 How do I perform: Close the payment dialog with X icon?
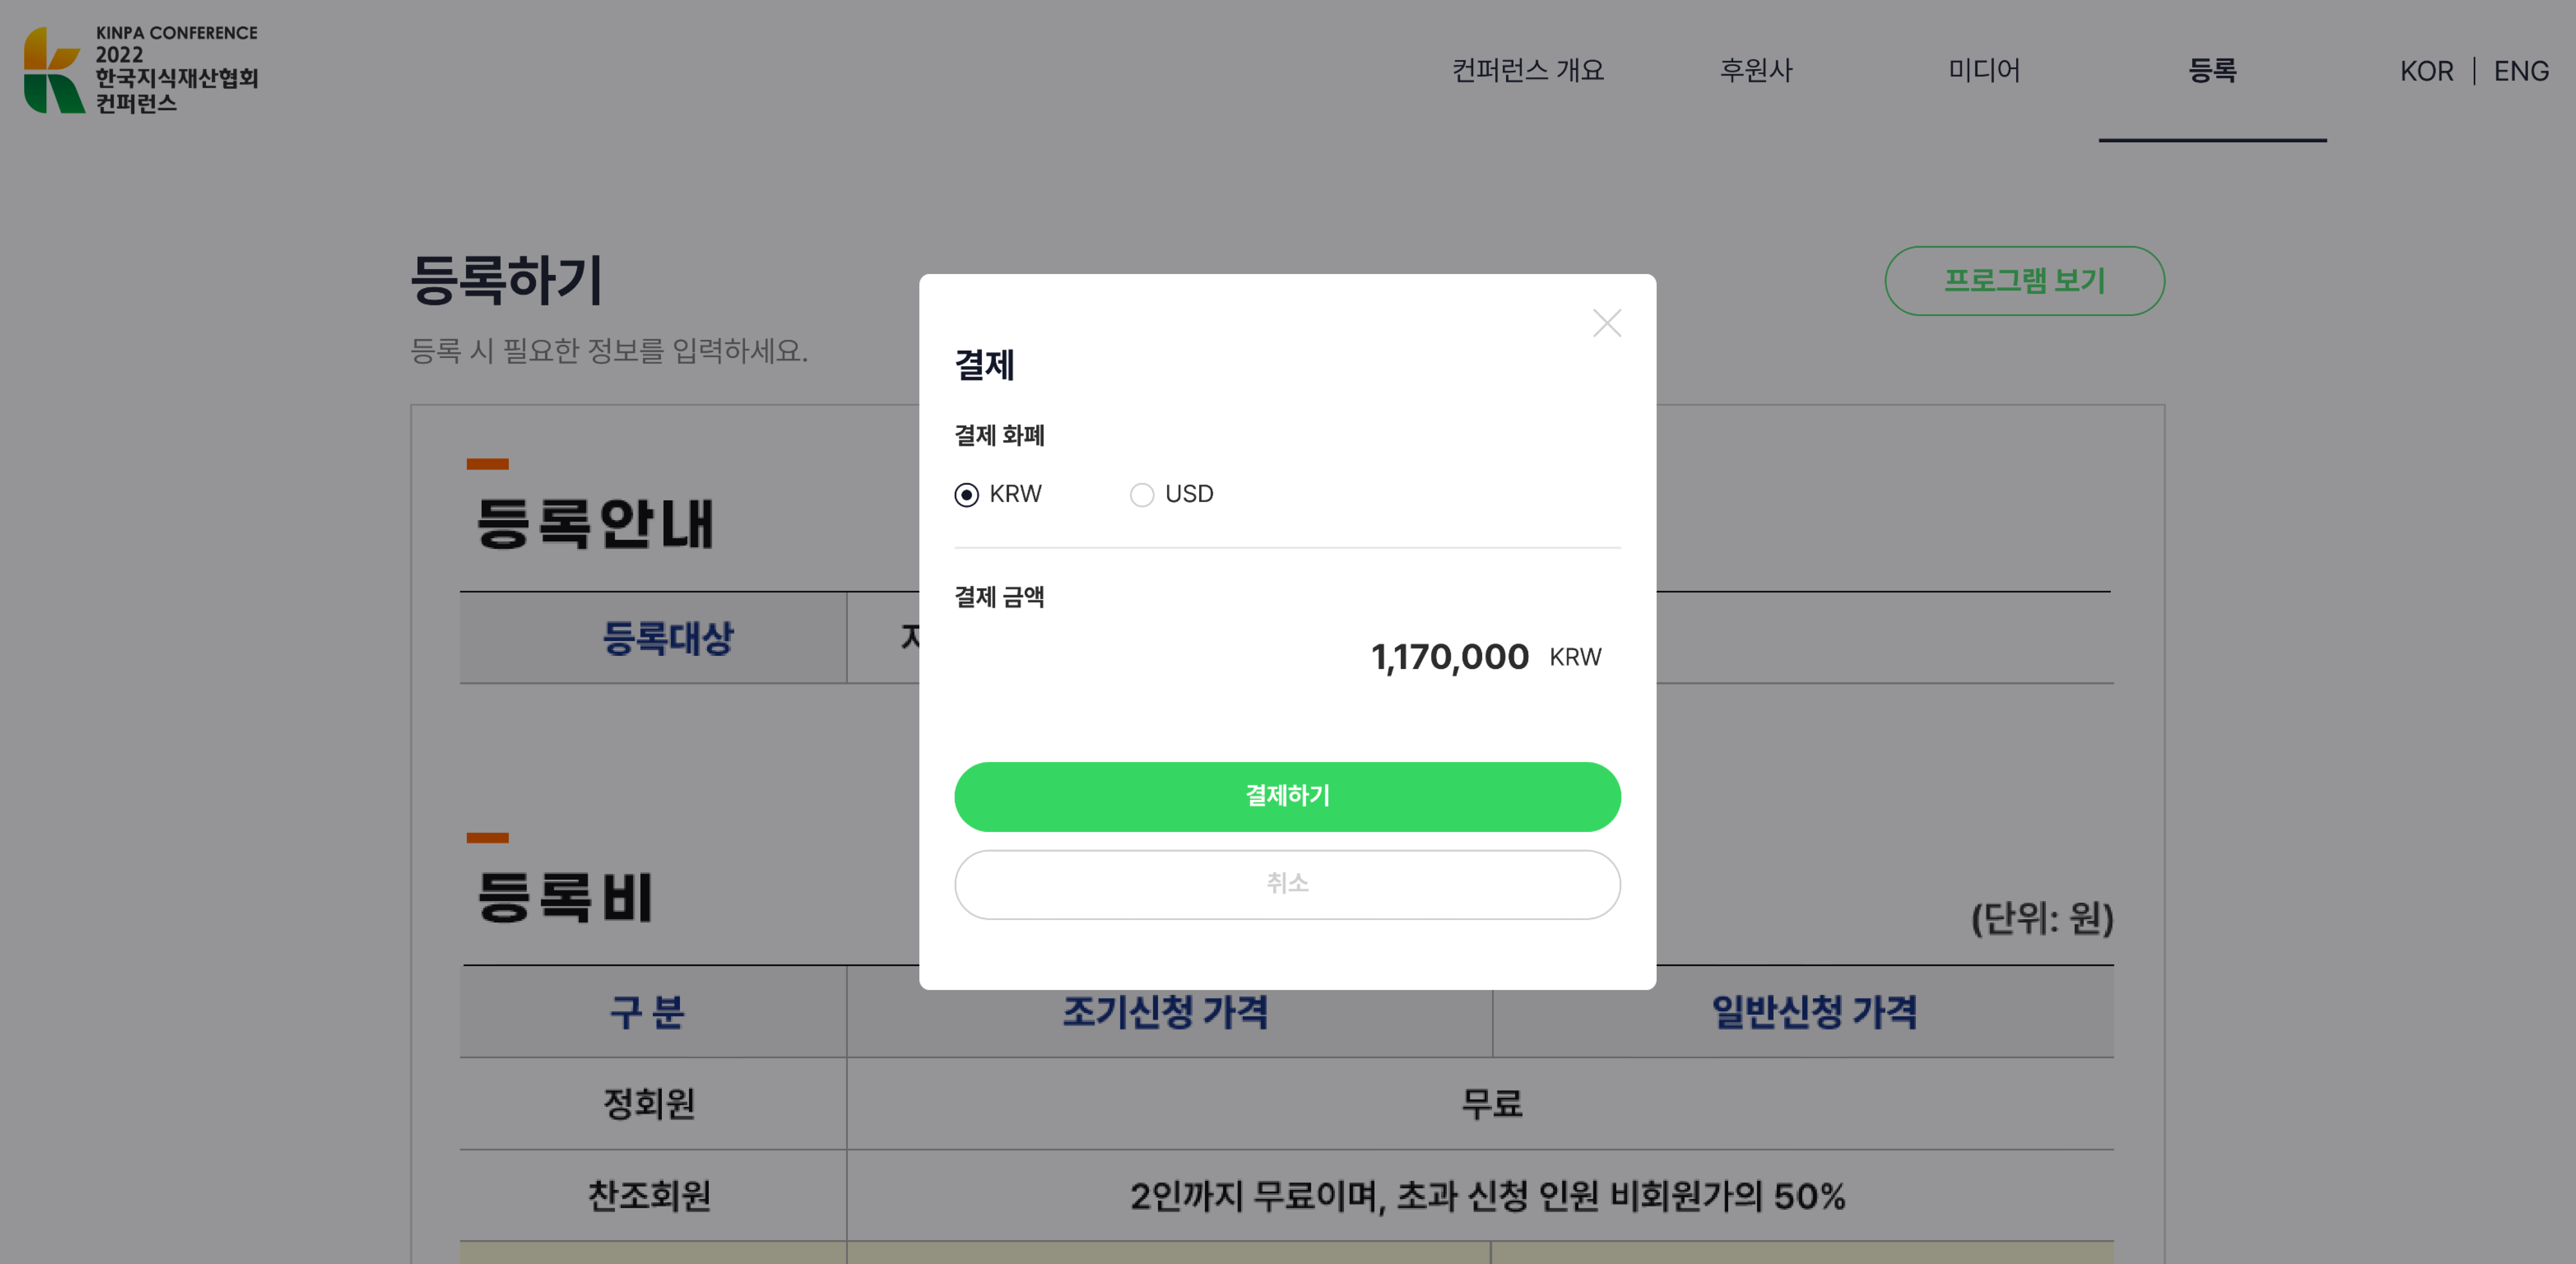[x=1606, y=323]
